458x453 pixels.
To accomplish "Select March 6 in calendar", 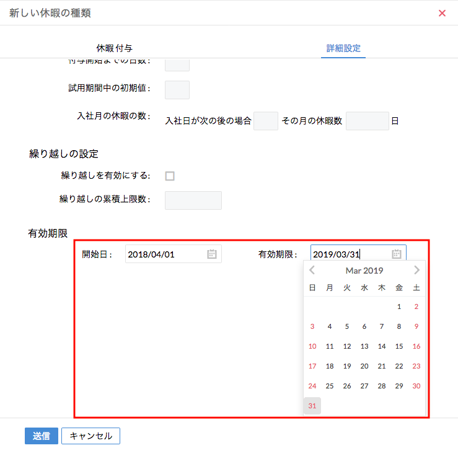I will pos(364,326).
